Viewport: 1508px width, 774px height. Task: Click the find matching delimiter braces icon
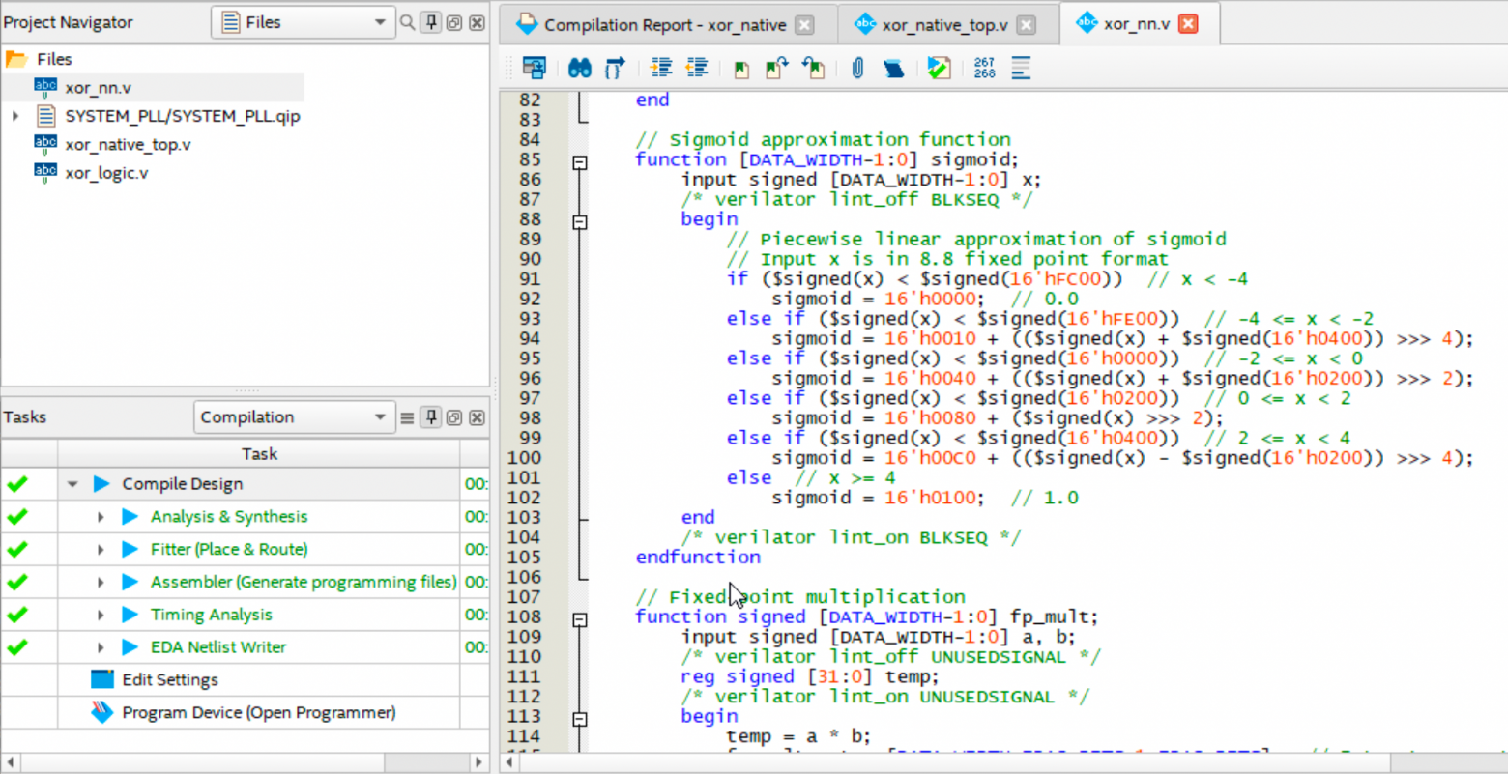[x=615, y=68]
